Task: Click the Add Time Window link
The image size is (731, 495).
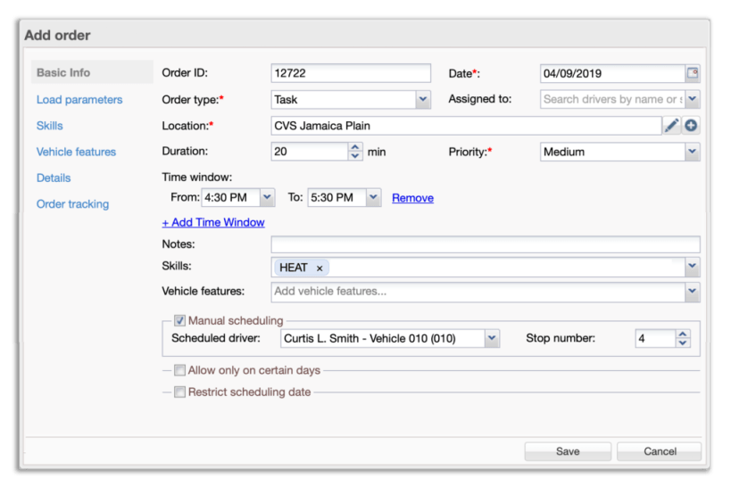Action: pyautogui.click(x=213, y=222)
